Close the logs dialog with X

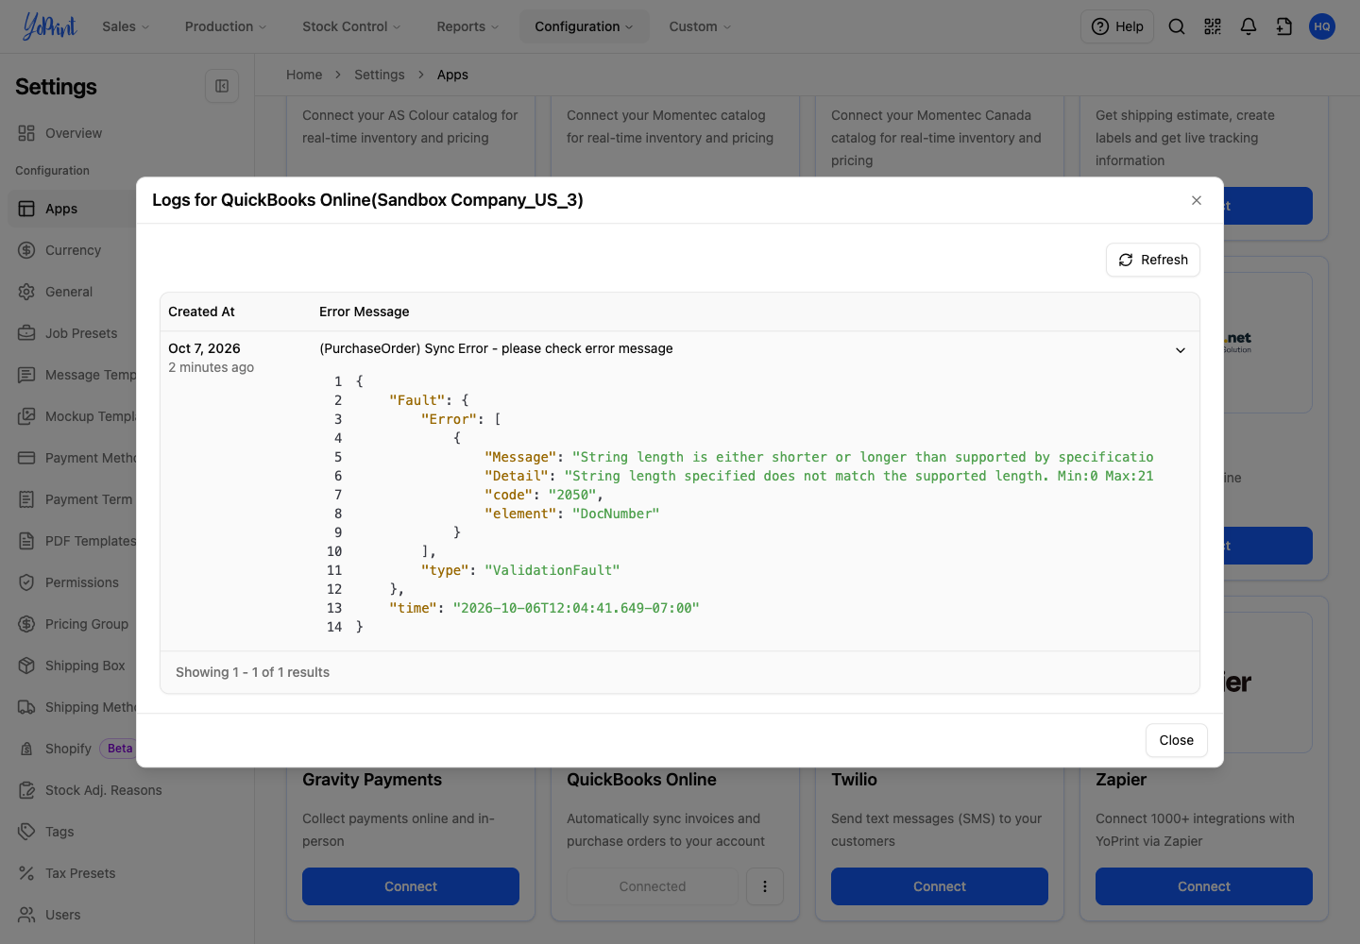[1197, 200]
